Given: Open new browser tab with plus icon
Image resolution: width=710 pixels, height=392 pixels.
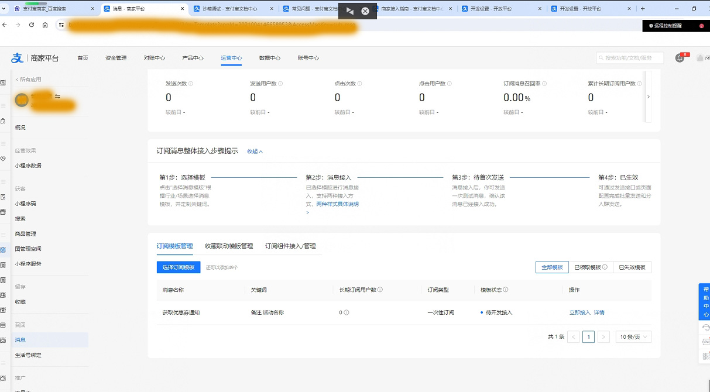Looking at the screenshot, I should (x=643, y=9).
